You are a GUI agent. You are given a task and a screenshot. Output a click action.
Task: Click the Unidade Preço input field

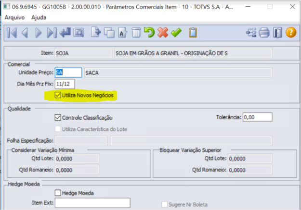point(68,73)
